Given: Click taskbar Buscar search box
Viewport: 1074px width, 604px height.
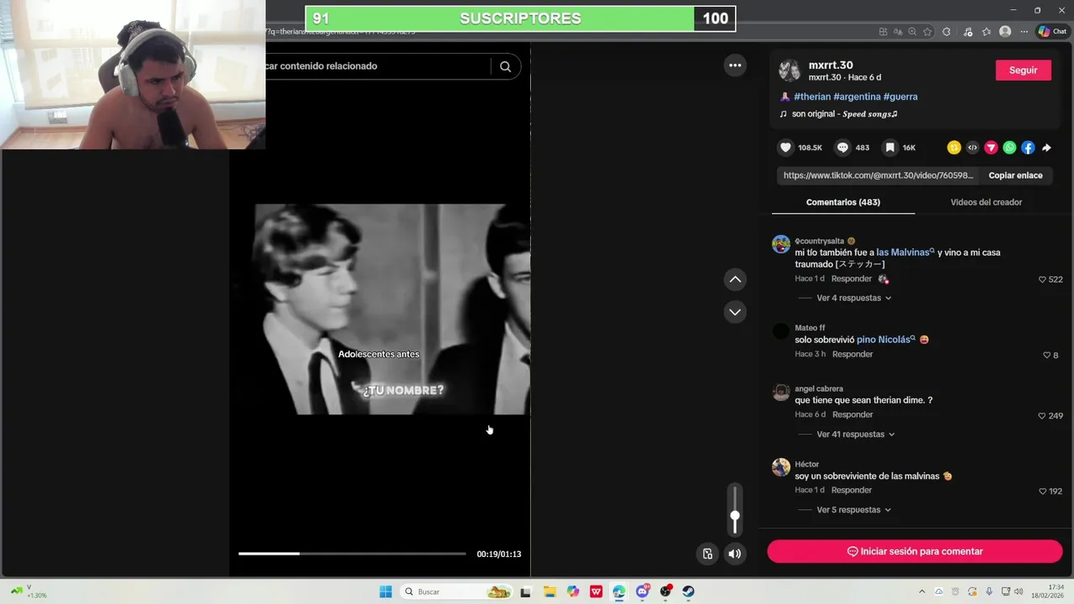Looking at the screenshot, I should pyautogui.click(x=456, y=591).
